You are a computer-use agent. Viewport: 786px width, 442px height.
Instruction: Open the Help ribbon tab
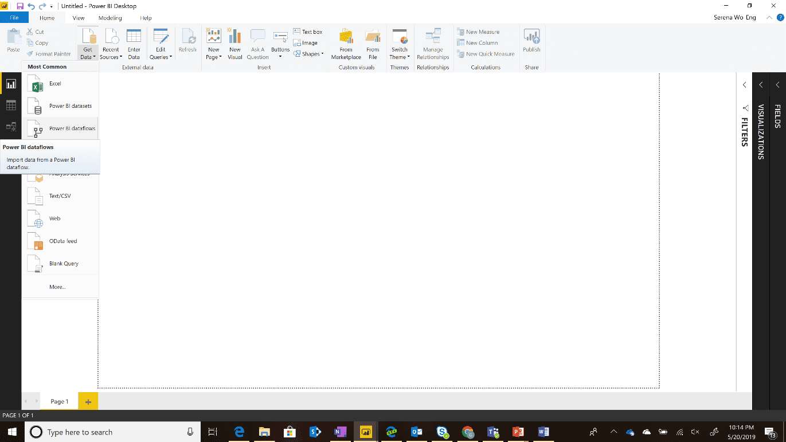146,18
